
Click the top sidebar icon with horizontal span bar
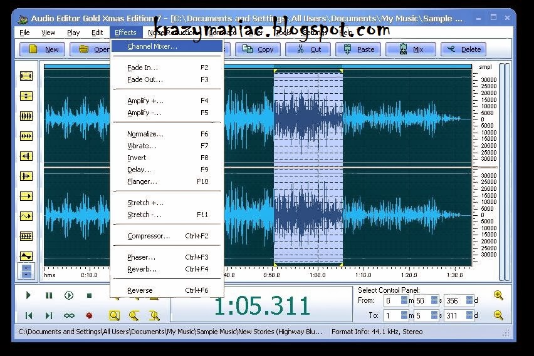[x=26, y=76]
